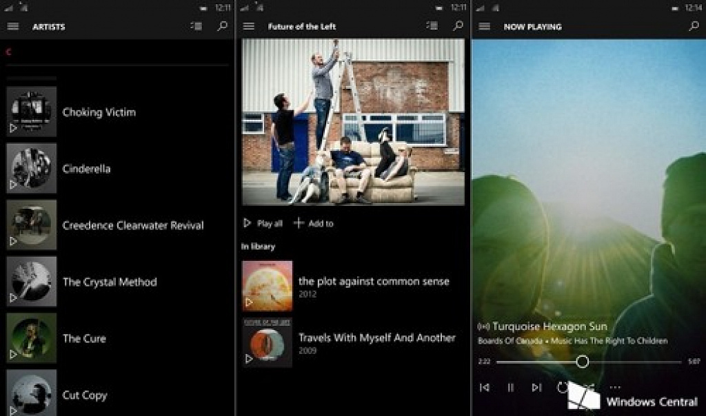Tap the Future of the Left page title
Viewport: 706px width, 416px height.
tap(302, 27)
